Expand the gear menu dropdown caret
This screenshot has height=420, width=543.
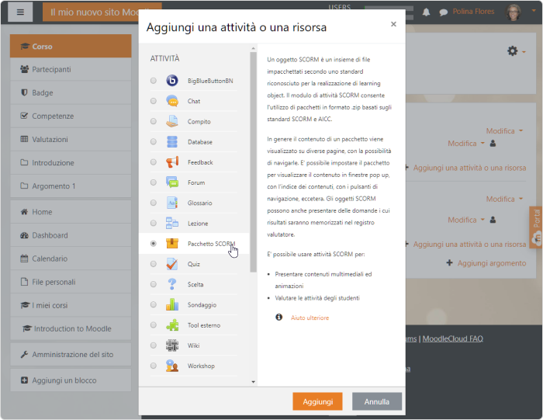524,52
